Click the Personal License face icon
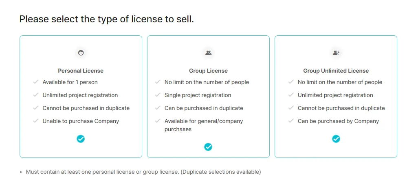 pyautogui.click(x=81, y=53)
